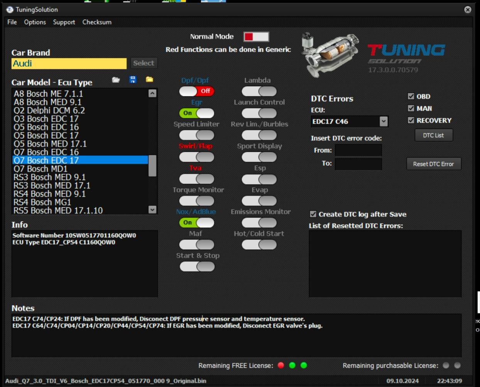Select RS3 Bosch MED 9.1 model
Image resolution: width=480 pixels, height=387 pixels.
[x=80, y=177]
